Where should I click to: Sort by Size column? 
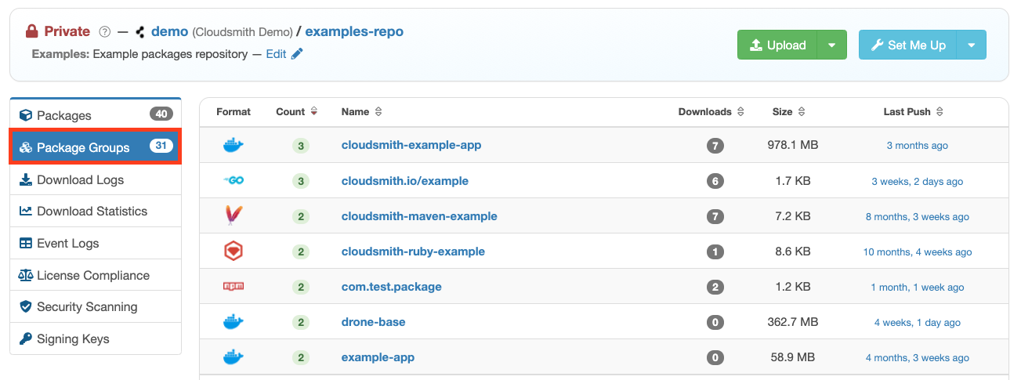(x=789, y=112)
